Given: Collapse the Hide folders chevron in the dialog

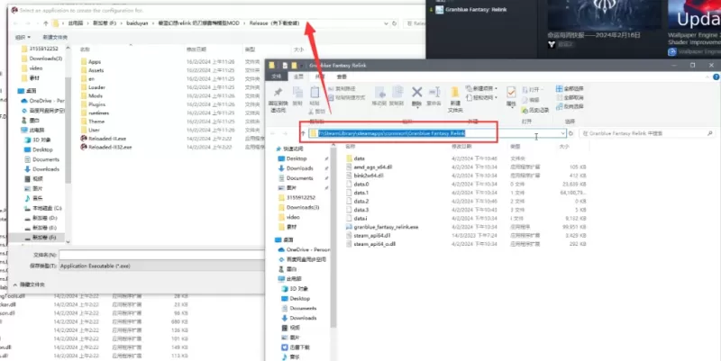Looking at the screenshot, I should (15, 284).
